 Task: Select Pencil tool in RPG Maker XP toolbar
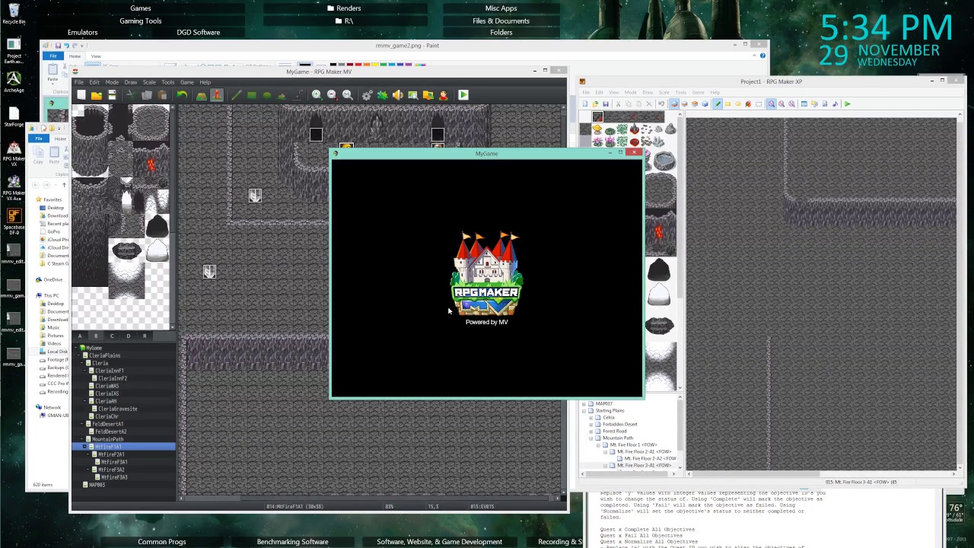[718, 104]
